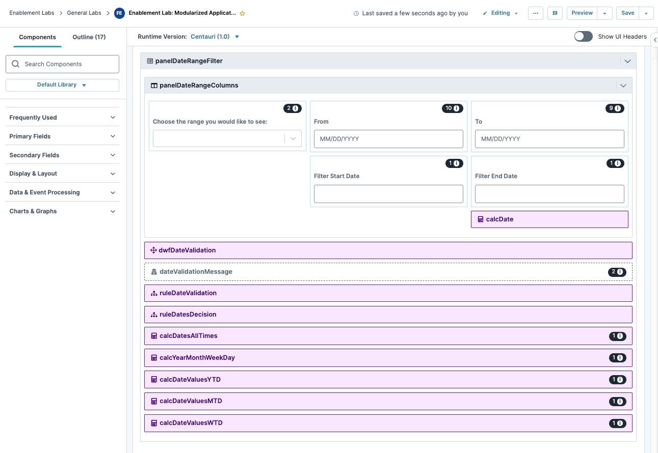Open the Default Library dropdown

tap(62, 85)
